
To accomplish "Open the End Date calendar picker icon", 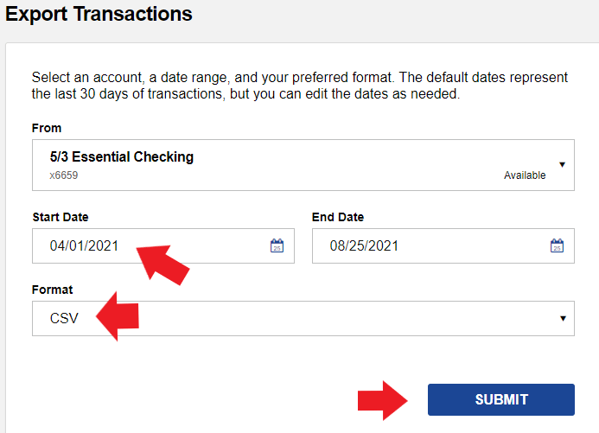I will coord(557,245).
